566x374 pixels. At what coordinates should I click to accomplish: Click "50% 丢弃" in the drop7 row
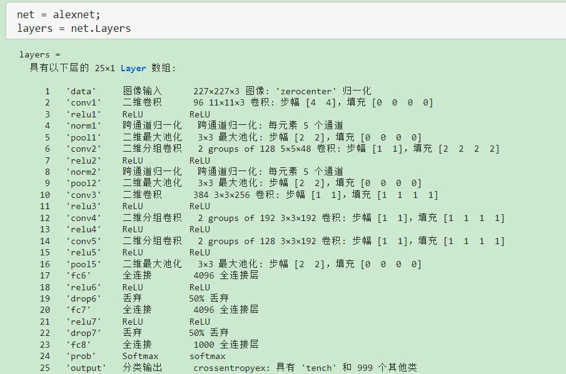pyautogui.click(x=209, y=333)
